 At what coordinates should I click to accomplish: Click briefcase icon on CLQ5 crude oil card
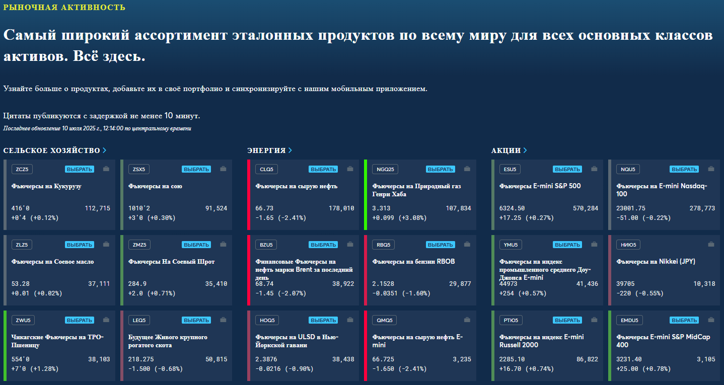349,169
